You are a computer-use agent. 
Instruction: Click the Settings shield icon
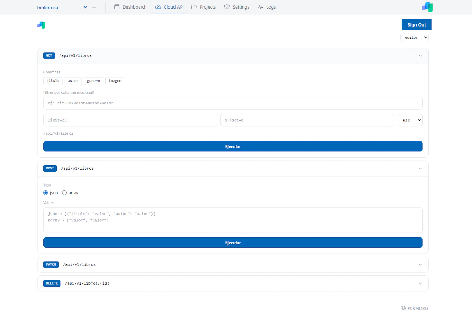[x=227, y=7]
